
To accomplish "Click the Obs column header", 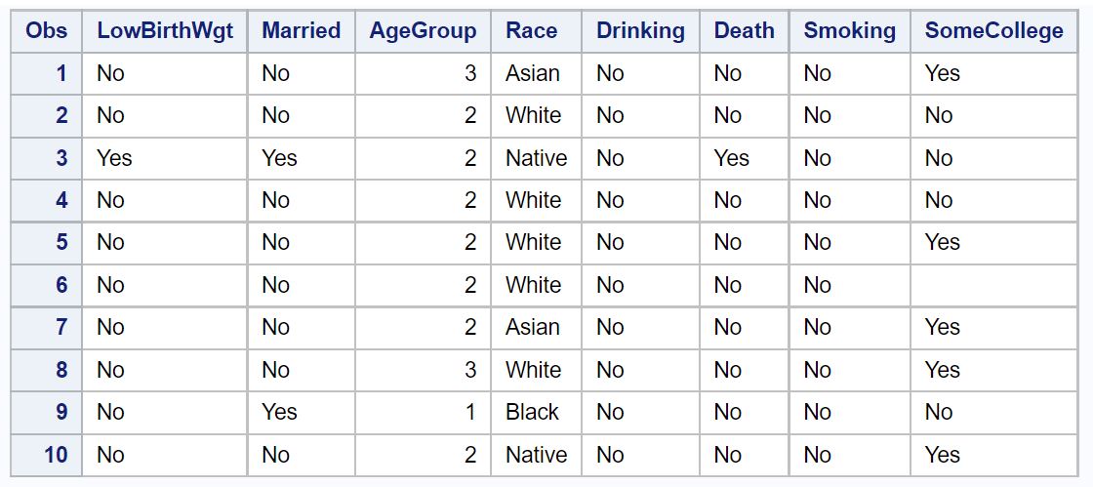I will (x=47, y=30).
